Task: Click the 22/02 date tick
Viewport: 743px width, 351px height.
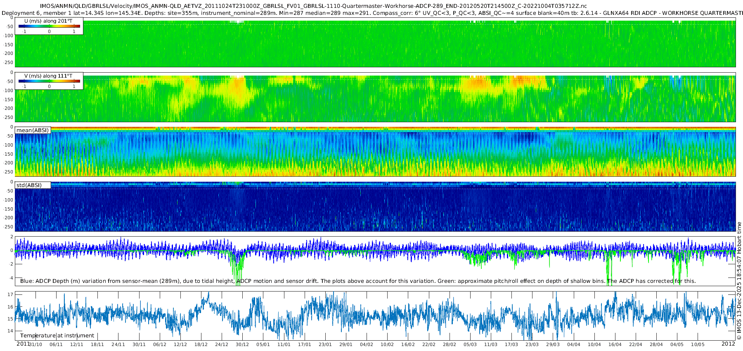Action: pos(429,344)
